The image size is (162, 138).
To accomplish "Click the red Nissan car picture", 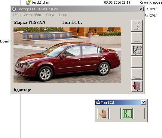I will [x=67, y=55].
